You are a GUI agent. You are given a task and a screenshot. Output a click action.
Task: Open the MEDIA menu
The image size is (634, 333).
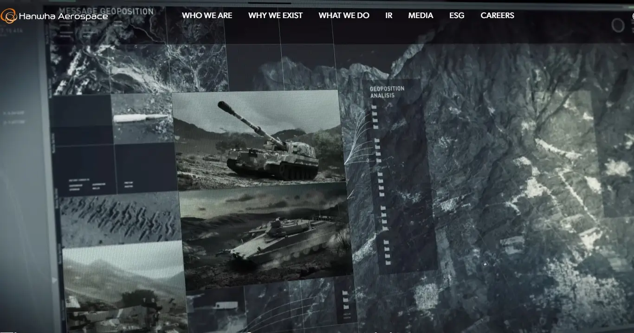(421, 15)
